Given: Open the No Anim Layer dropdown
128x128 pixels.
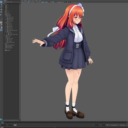Looking at the screenshot, I should point(122,125).
